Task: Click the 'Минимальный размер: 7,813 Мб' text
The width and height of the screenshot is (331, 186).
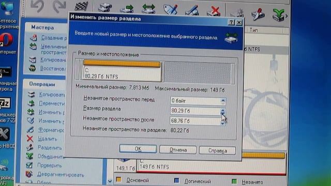Action: pyautogui.click(x=112, y=87)
